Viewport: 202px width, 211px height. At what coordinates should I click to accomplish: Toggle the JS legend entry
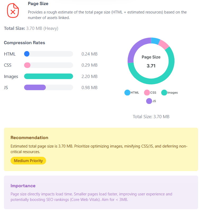151,101
